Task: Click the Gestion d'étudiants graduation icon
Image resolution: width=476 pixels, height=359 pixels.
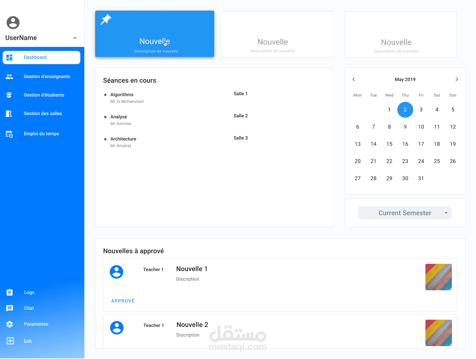Action: (x=9, y=95)
